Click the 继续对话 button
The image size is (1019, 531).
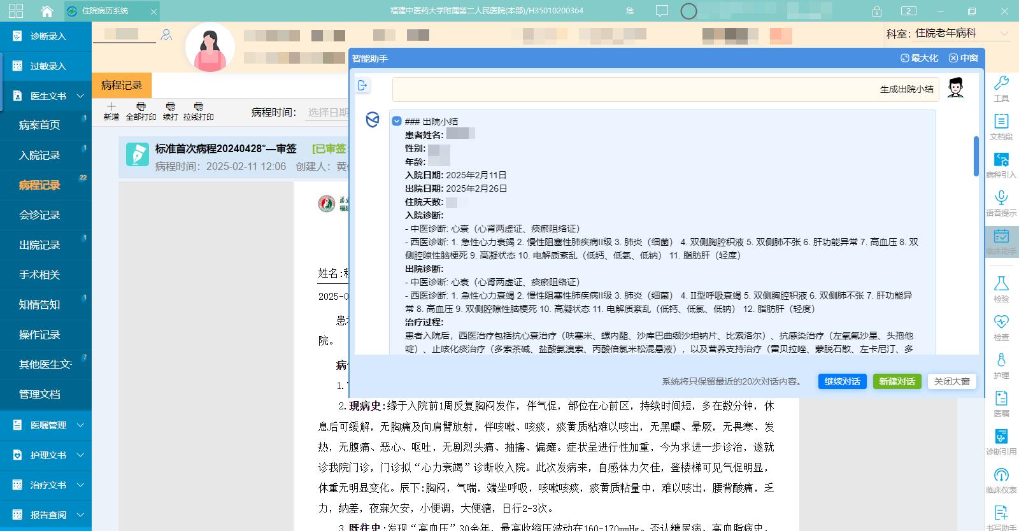click(x=842, y=381)
